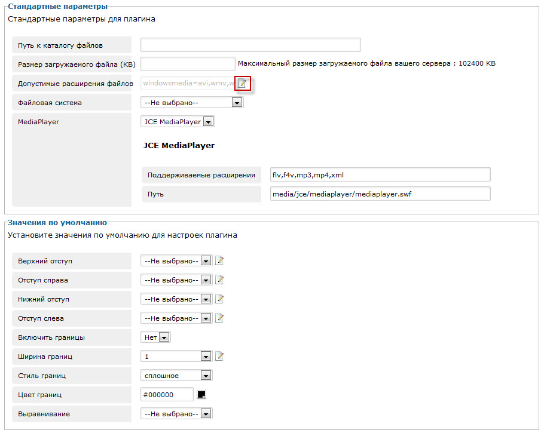
Task: Click the Файловая система label
Action: coord(50,103)
